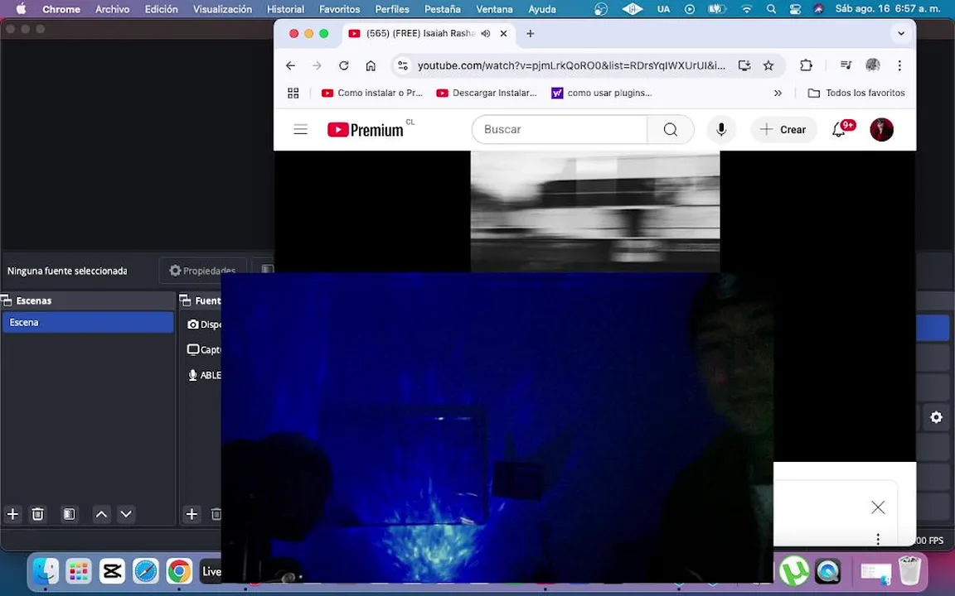Screen dimensions: 955x596
Task: Click the YouTube video player
Action: click(595, 211)
